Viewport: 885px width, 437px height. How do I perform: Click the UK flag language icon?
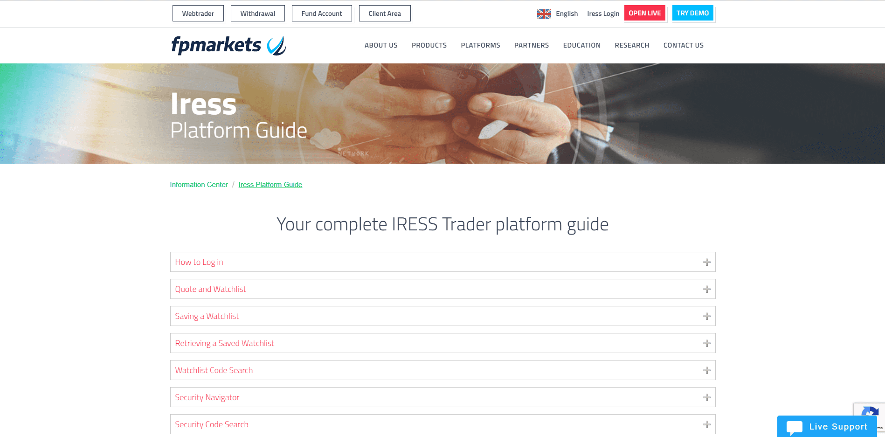click(x=544, y=14)
